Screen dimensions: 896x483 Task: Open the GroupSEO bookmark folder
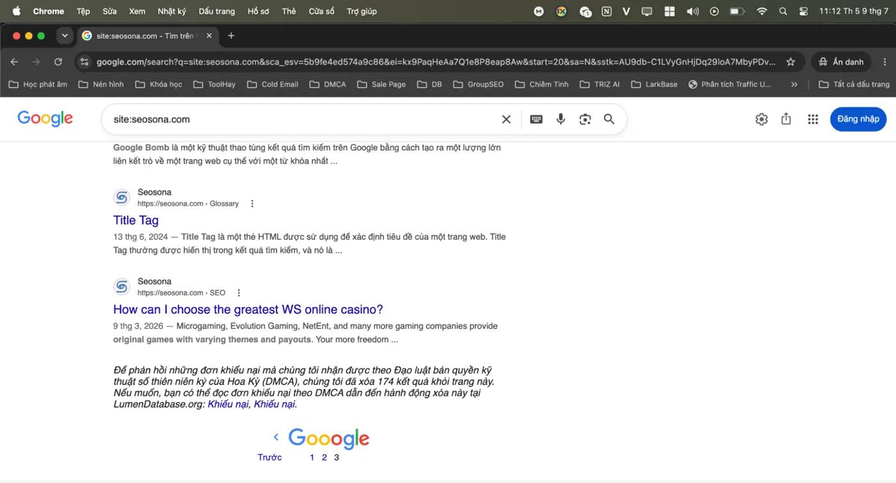click(478, 84)
